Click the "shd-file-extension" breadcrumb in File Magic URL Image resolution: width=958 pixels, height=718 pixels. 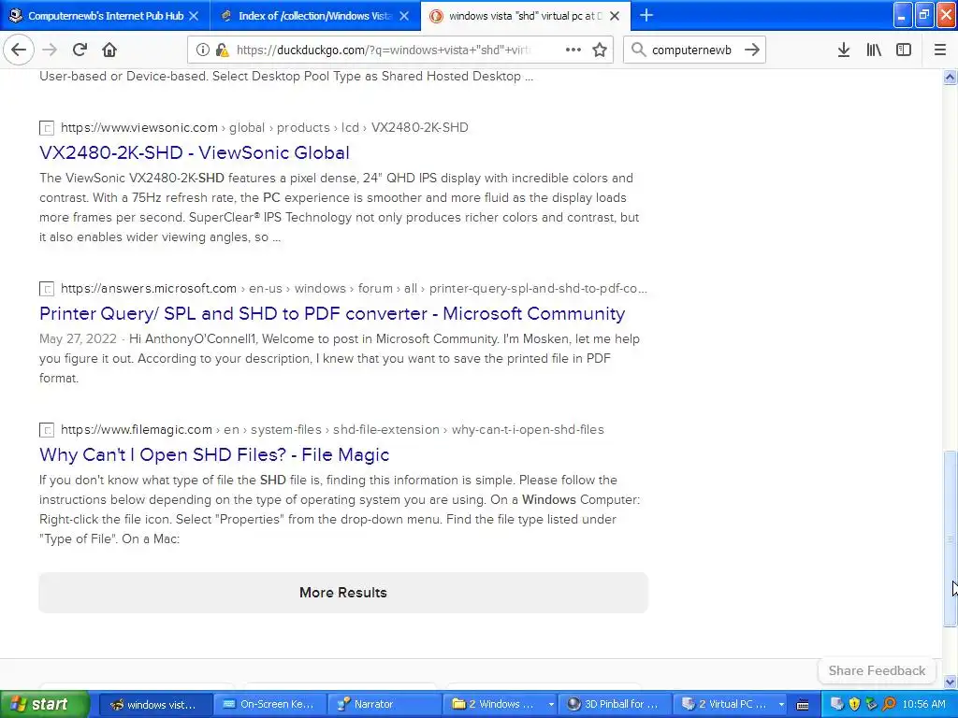pos(386,430)
